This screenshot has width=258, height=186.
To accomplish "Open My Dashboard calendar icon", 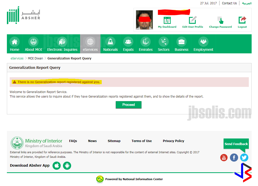I will click(x=167, y=20).
